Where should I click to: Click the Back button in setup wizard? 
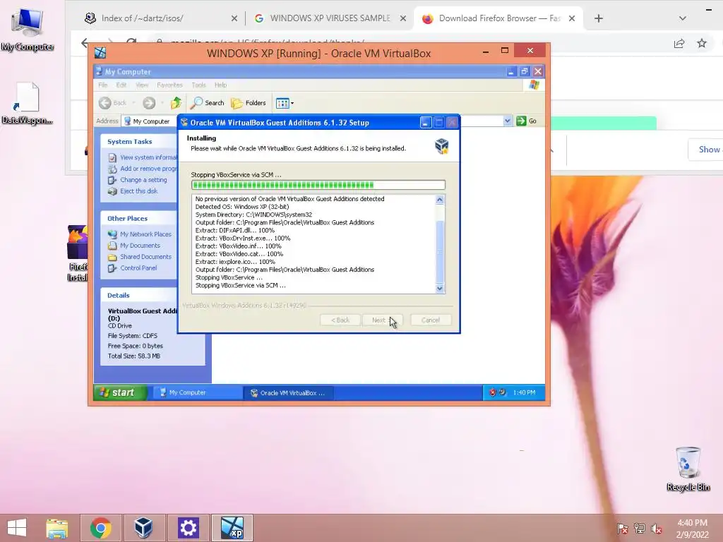pos(340,320)
